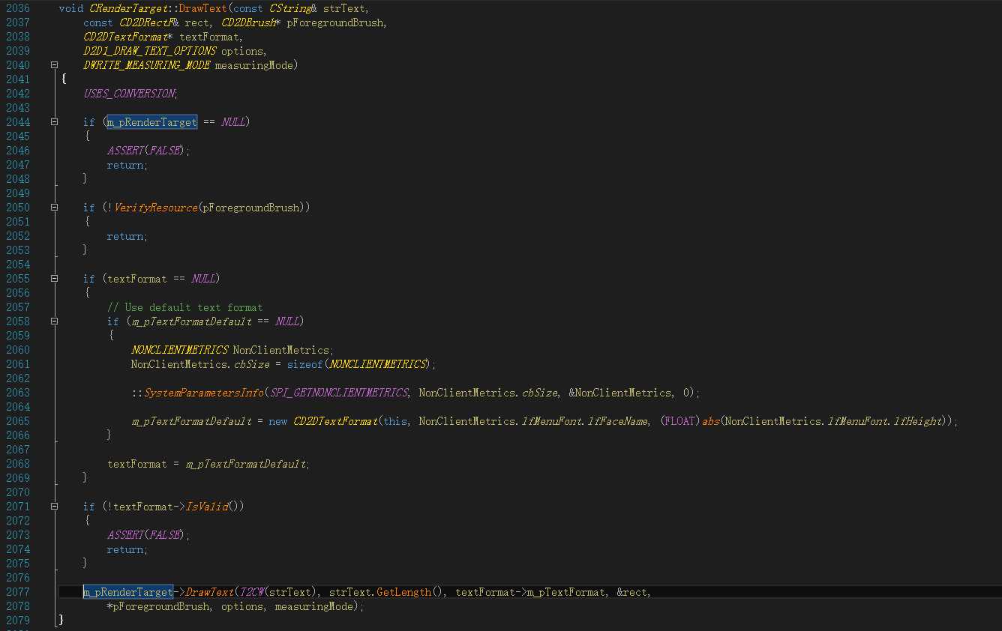Click line number 2036 in the gutter

(x=18, y=8)
